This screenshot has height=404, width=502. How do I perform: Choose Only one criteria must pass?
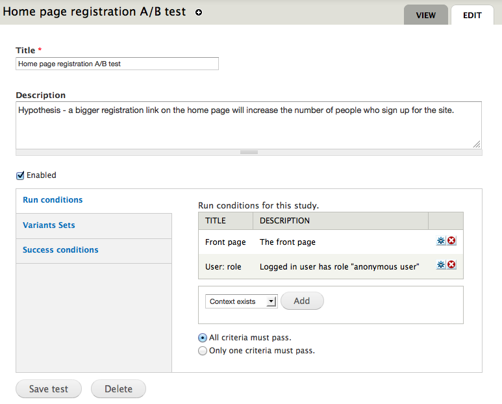pyautogui.click(x=203, y=351)
